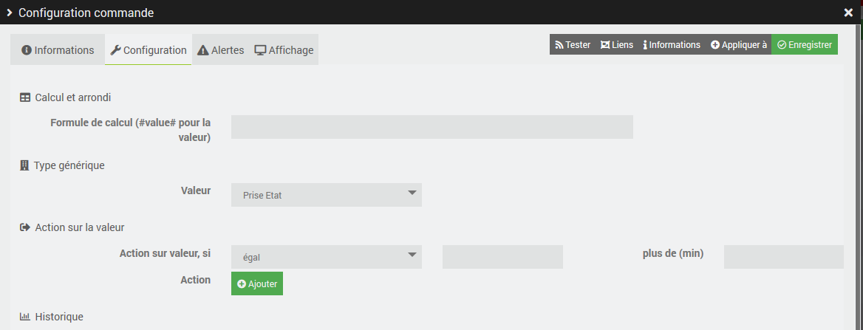The height and width of the screenshot is (330, 863).
Task: Click the Type générique building icon
Action: [24, 165]
